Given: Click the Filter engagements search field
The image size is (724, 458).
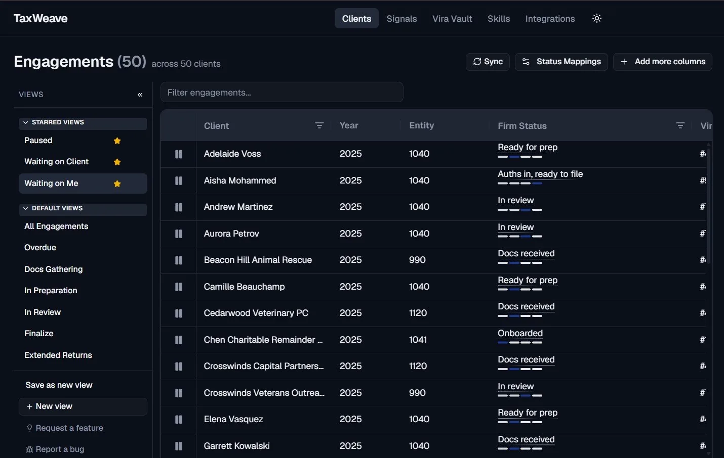Looking at the screenshot, I should (282, 92).
